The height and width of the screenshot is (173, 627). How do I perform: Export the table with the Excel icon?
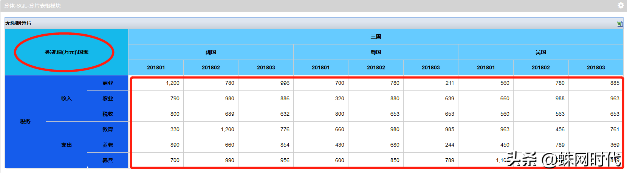click(619, 24)
